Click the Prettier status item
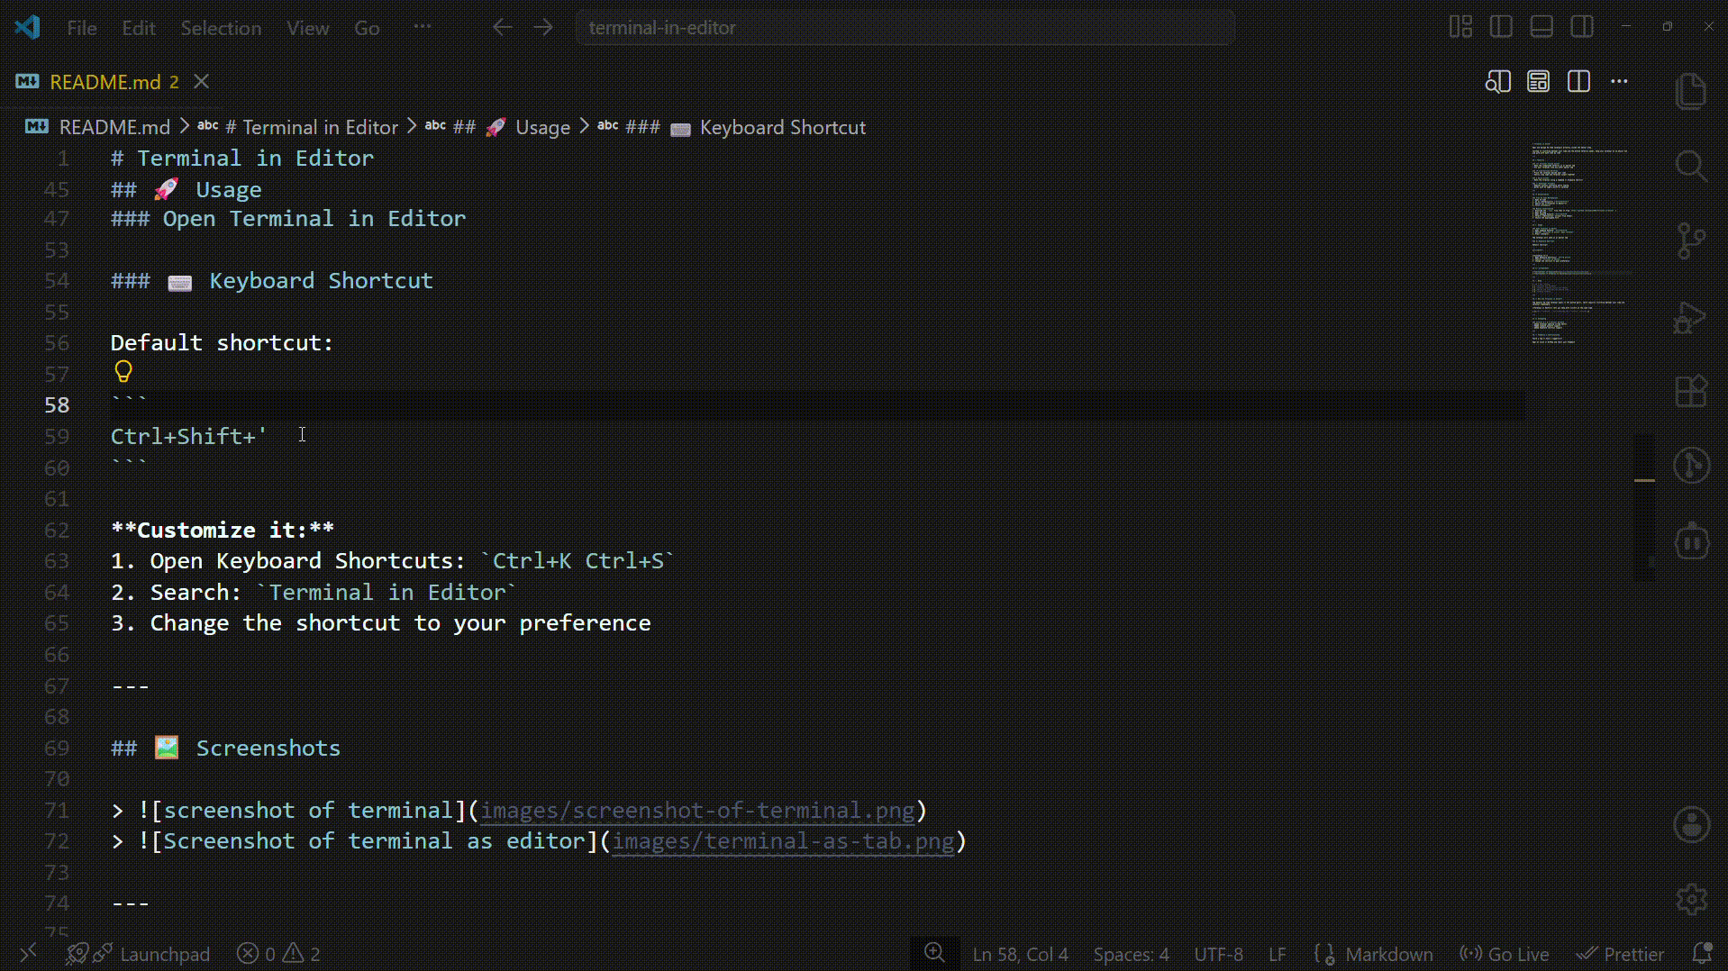 coord(1620,954)
